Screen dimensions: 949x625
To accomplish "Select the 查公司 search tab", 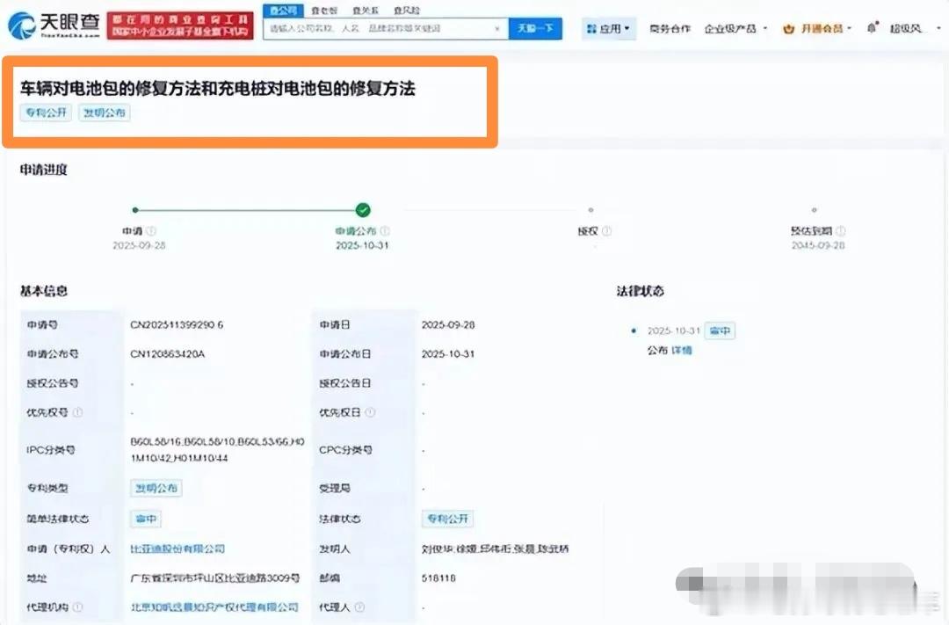I will [283, 11].
